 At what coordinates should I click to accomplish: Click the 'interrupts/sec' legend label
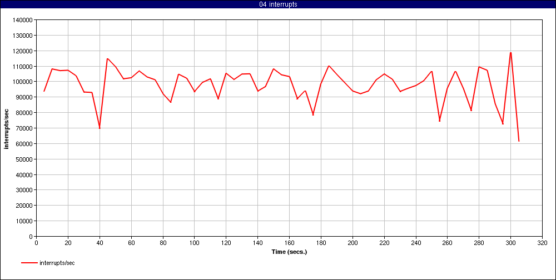(x=57, y=263)
